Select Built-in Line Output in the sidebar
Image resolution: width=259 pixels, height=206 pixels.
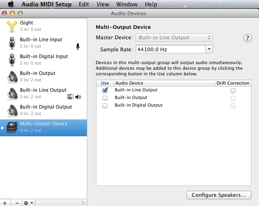pos(44,93)
